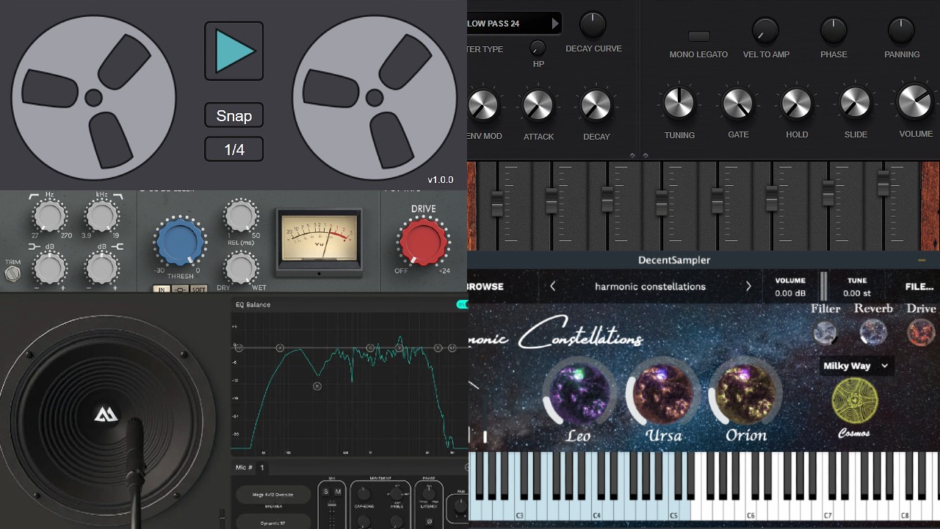Turn the synth VOLUME knob
This screenshot has width=940, height=529.
[x=915, y=101]
